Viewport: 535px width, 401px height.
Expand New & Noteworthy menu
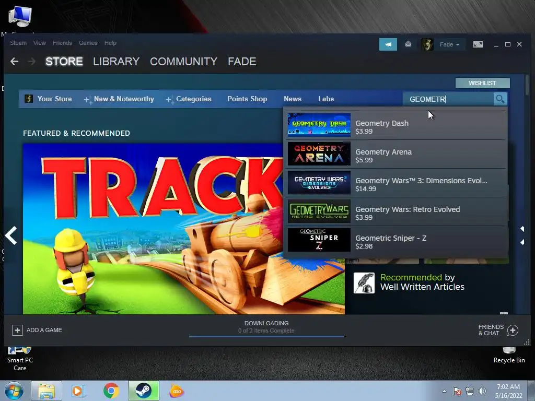click(119, 99)
